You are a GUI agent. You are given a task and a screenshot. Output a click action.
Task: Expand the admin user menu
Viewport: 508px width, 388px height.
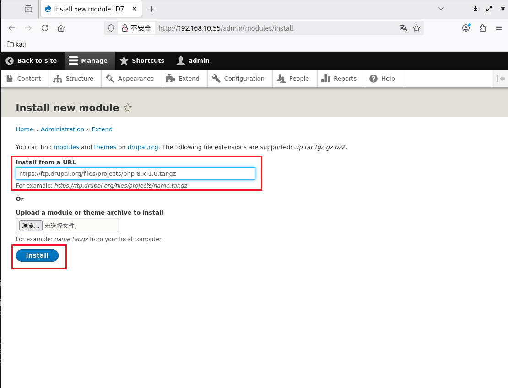coord(193,60)
